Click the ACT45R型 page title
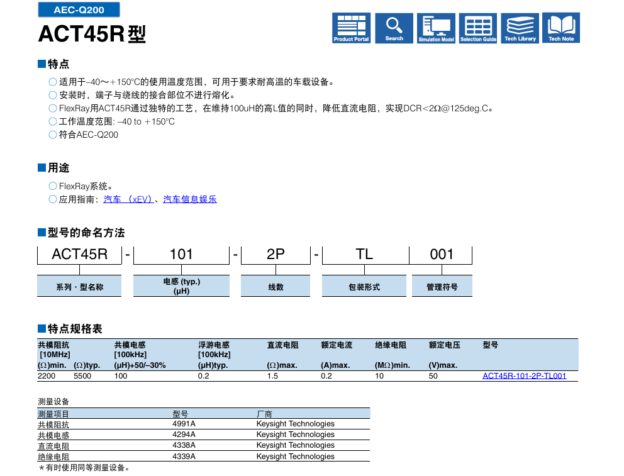Image resolution: width=624 pixels, height=476 pixels. tap(92, 34)
